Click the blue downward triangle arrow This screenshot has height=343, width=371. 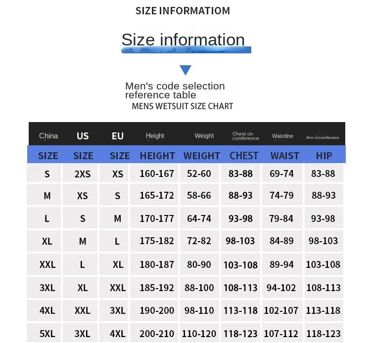pos(185,70)
